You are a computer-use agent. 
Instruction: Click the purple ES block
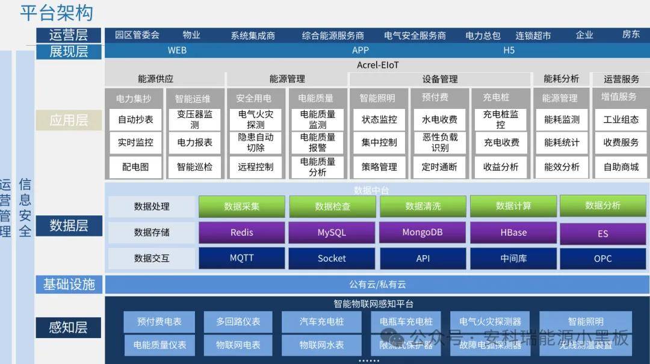click(x=602, y=233)
